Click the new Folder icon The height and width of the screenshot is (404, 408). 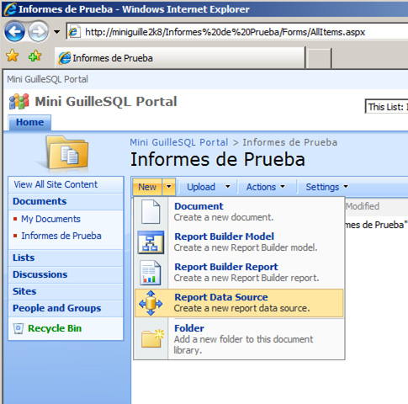(153, 338)
